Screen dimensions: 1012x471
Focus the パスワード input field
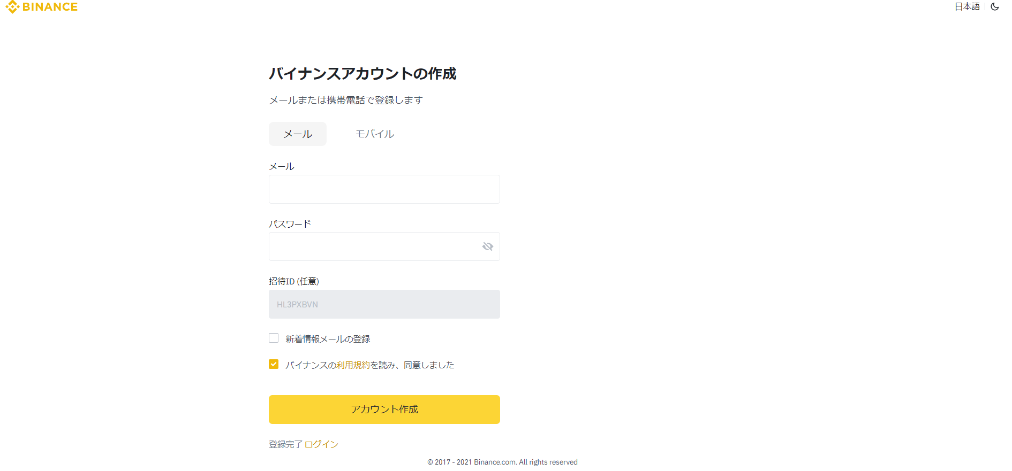(384, 246)
